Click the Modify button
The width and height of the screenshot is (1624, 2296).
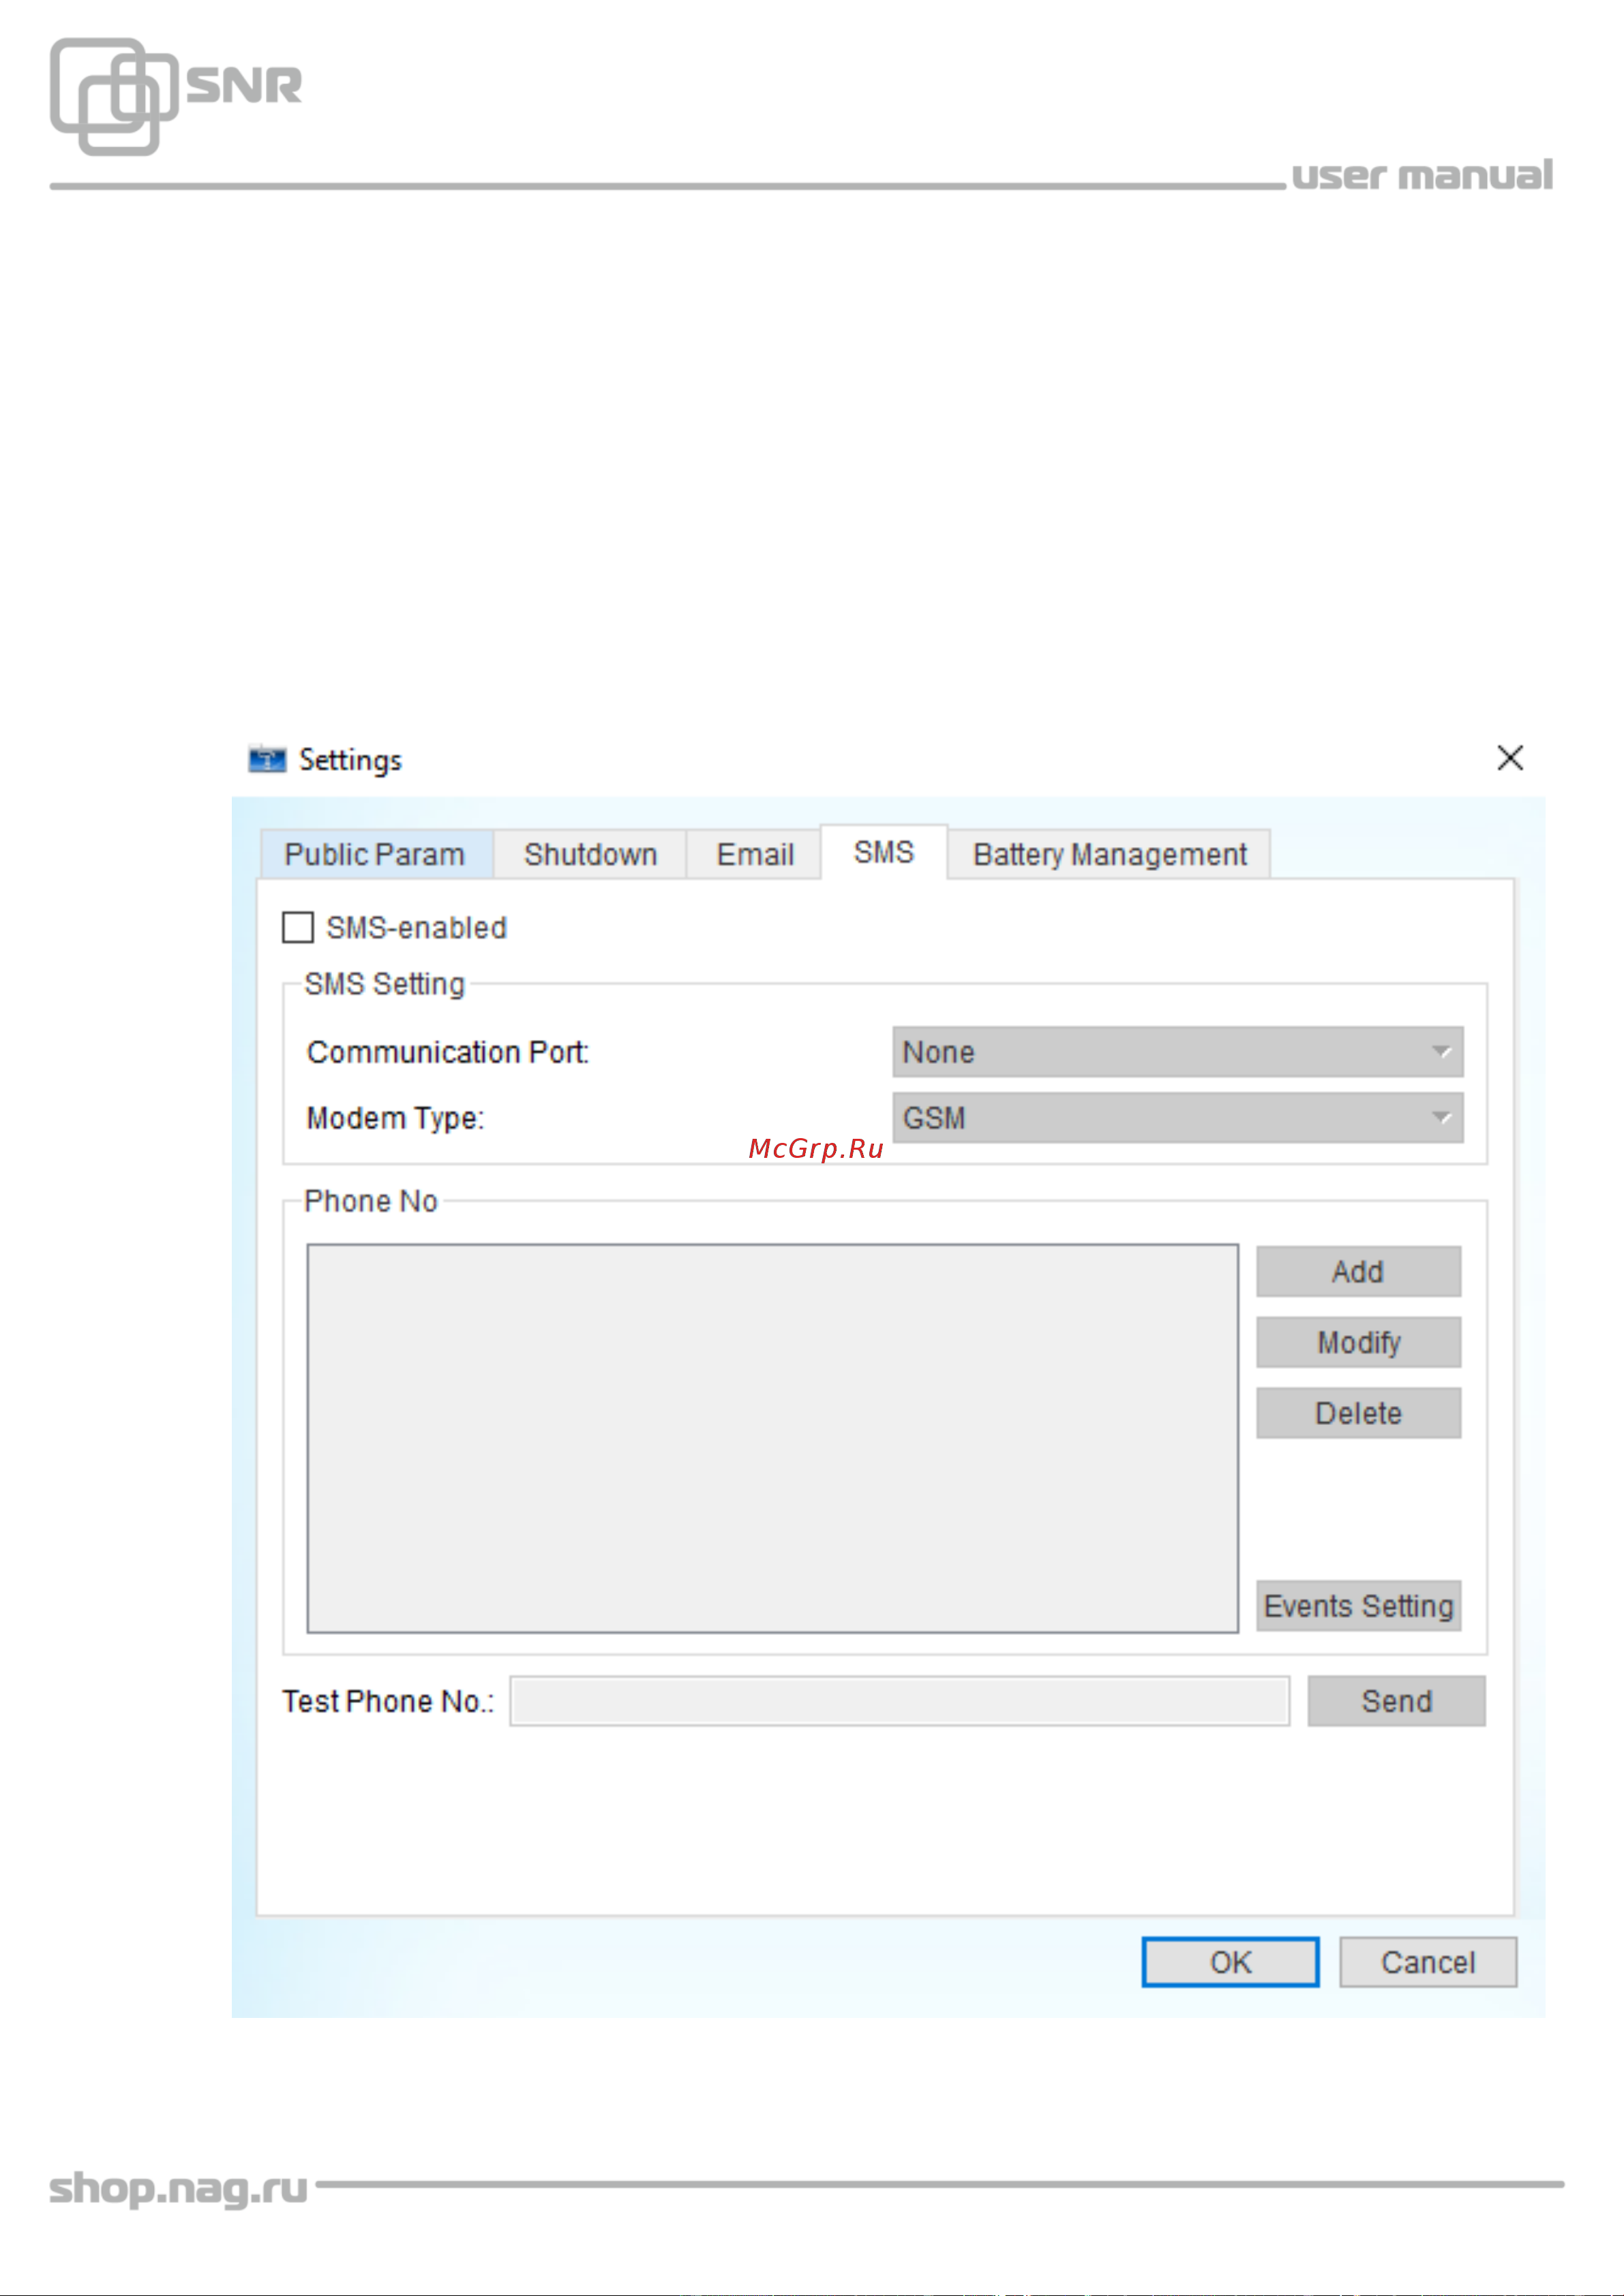[1358, 1342]
